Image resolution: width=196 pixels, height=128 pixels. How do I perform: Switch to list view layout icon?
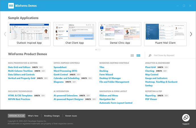pyautogui.click(x=132, y=56)
